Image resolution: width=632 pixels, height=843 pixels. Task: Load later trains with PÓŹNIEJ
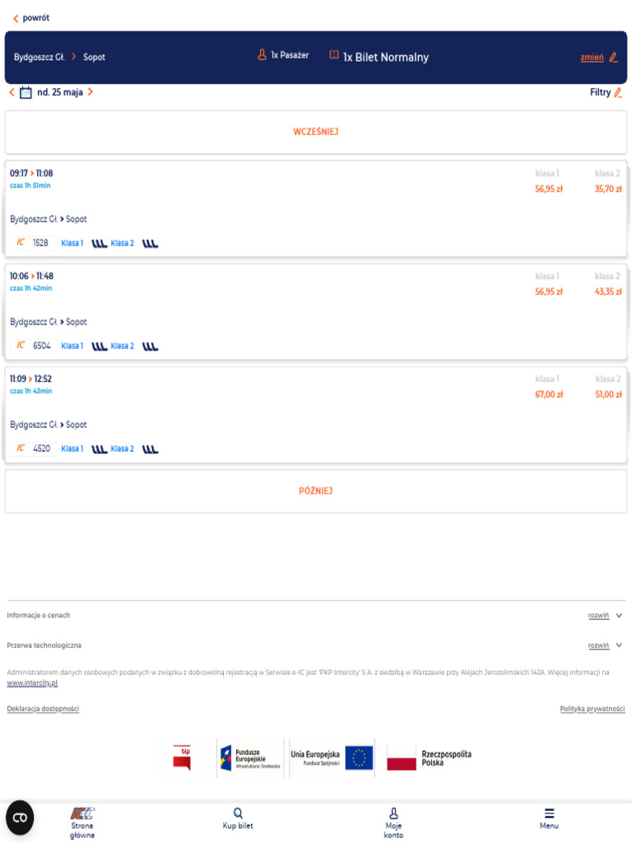pos(316,491)
